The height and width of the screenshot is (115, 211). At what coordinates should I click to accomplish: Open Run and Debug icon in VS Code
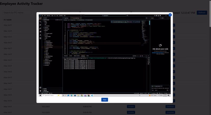coord(40,28)
